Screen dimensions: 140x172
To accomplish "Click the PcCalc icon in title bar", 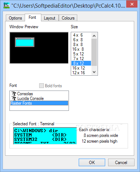I will 7,5.
